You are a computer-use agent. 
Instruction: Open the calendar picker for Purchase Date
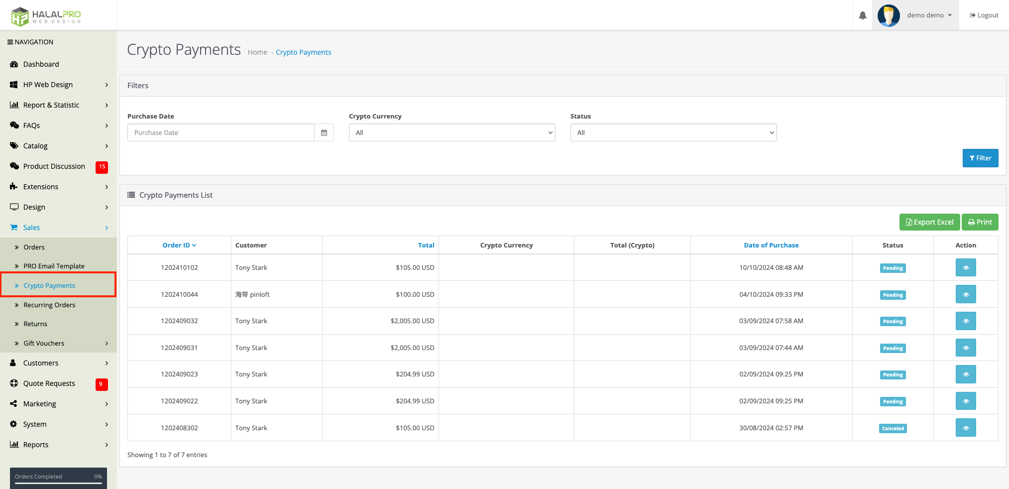pyautogui.click(x=324, y=132)
